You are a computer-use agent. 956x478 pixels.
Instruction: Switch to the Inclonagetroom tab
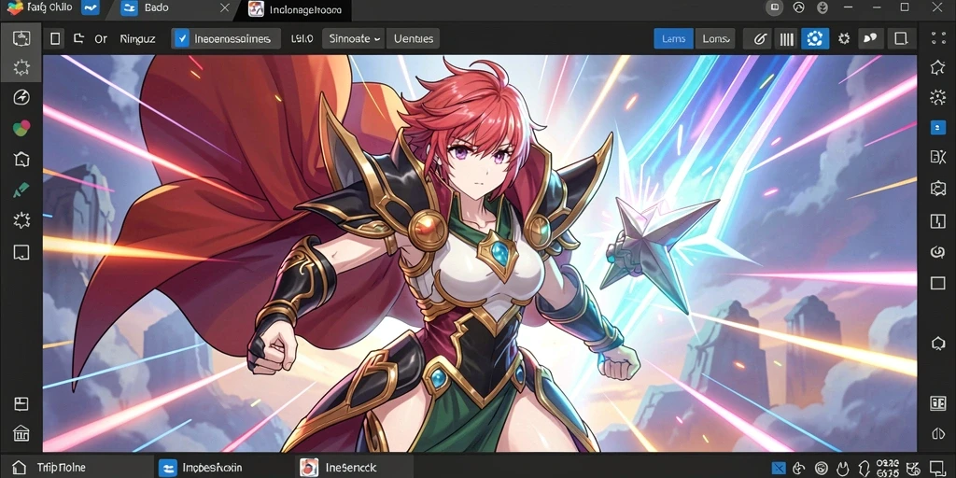click(296, 9)
